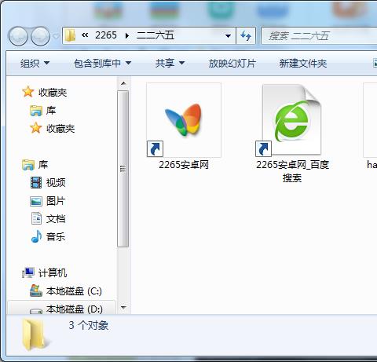Click the Back navigation button
377x362 pixels.
pos(18,36)
